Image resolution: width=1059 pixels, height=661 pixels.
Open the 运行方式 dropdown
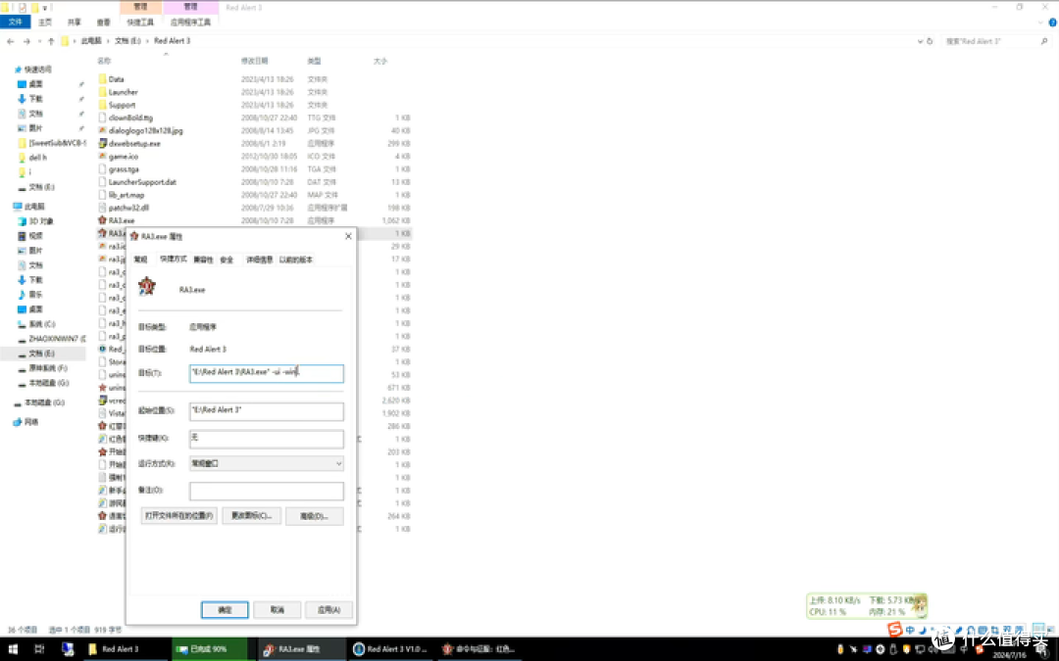[266, 464]
